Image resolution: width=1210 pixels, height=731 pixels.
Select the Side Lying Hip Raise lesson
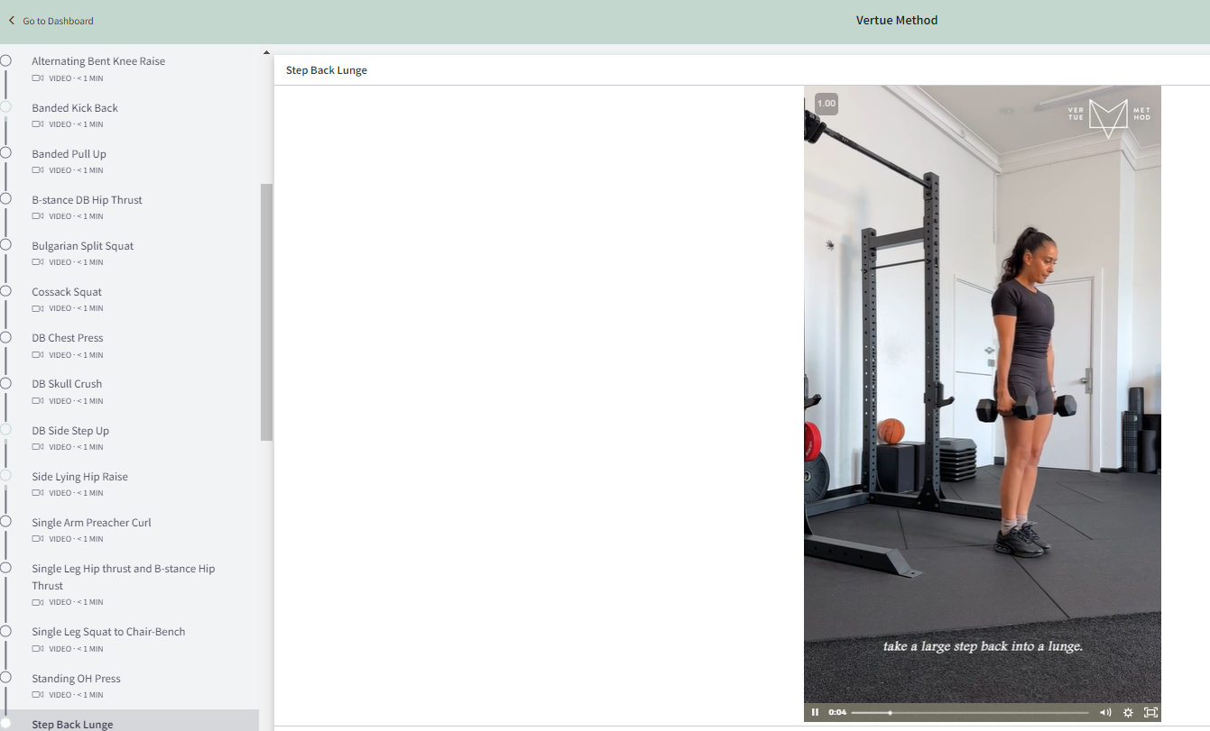[79, 477]
